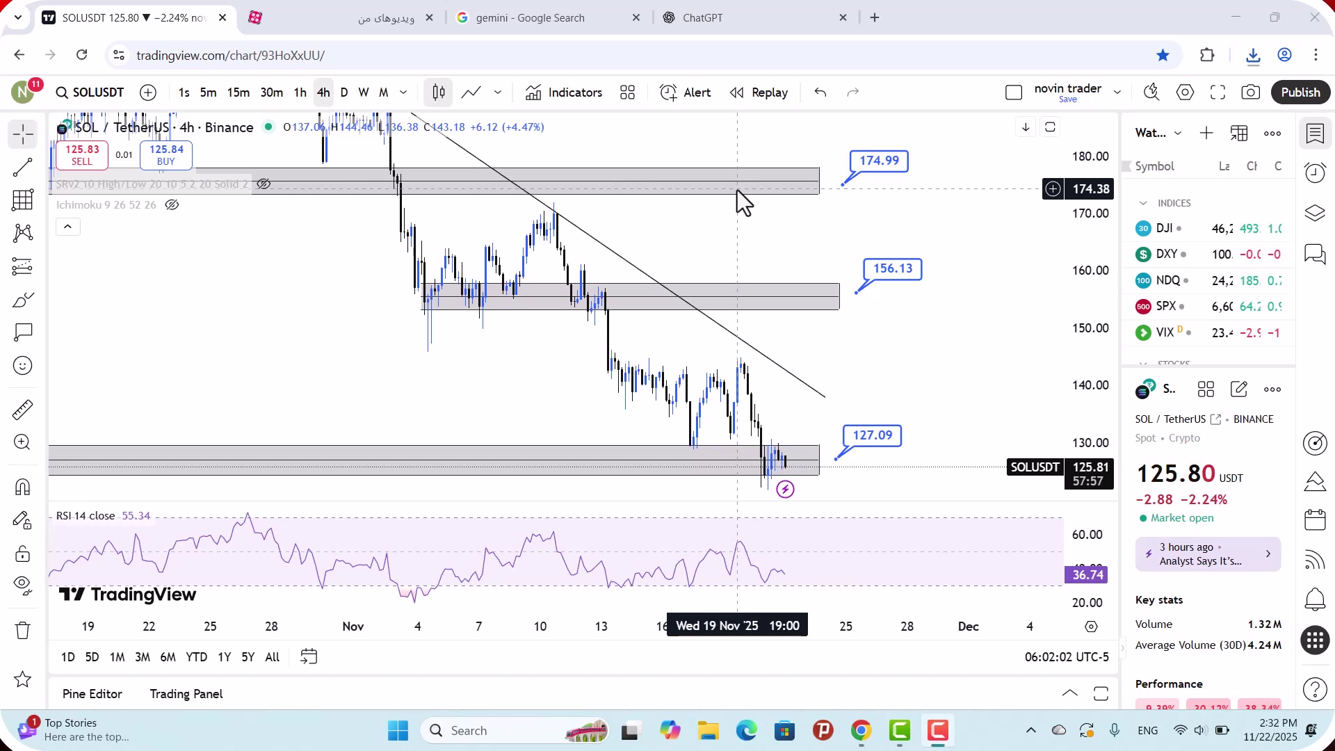
Task: Open the forecasting and measurement tools
Action: point(22,266)
